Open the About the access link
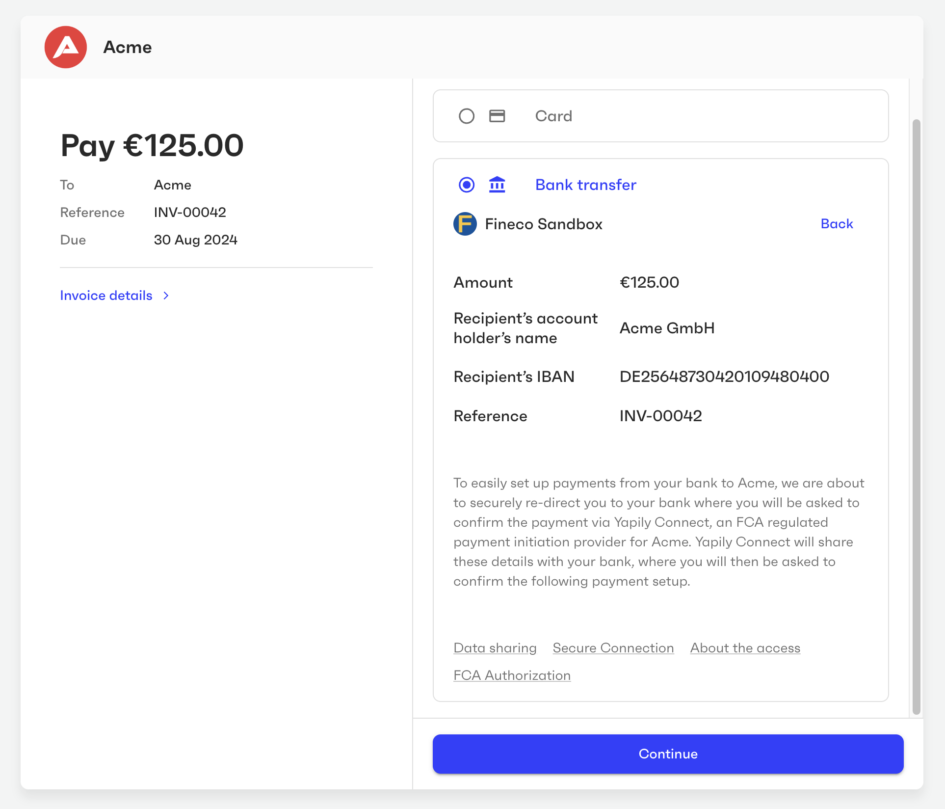Viewport: 945px width, 809px height. coord(744,648)
